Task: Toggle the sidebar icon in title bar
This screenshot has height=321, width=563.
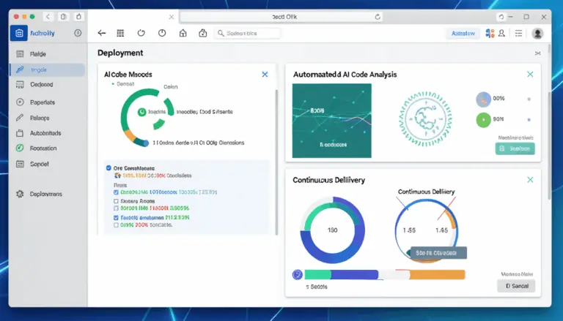Action: [x=63, y=17]
